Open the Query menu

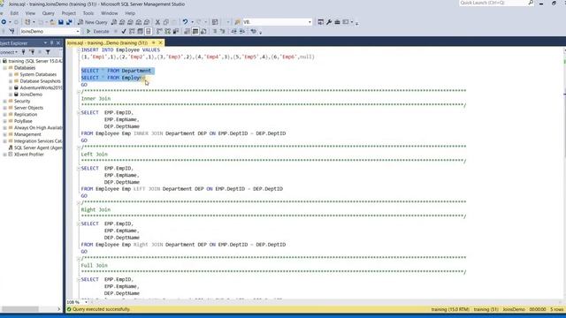click(48, 13)
